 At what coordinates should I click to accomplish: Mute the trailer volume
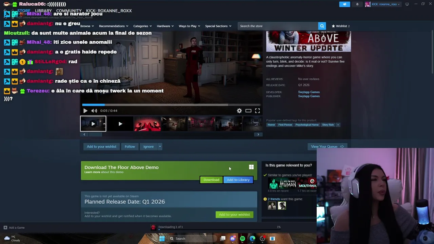click(94, 110)
